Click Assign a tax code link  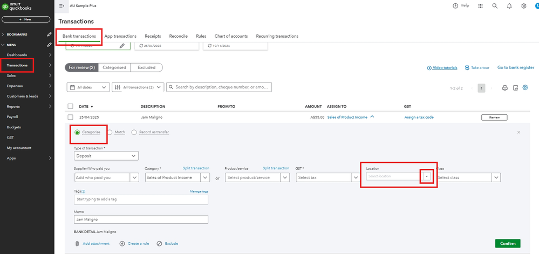(419, 117)
